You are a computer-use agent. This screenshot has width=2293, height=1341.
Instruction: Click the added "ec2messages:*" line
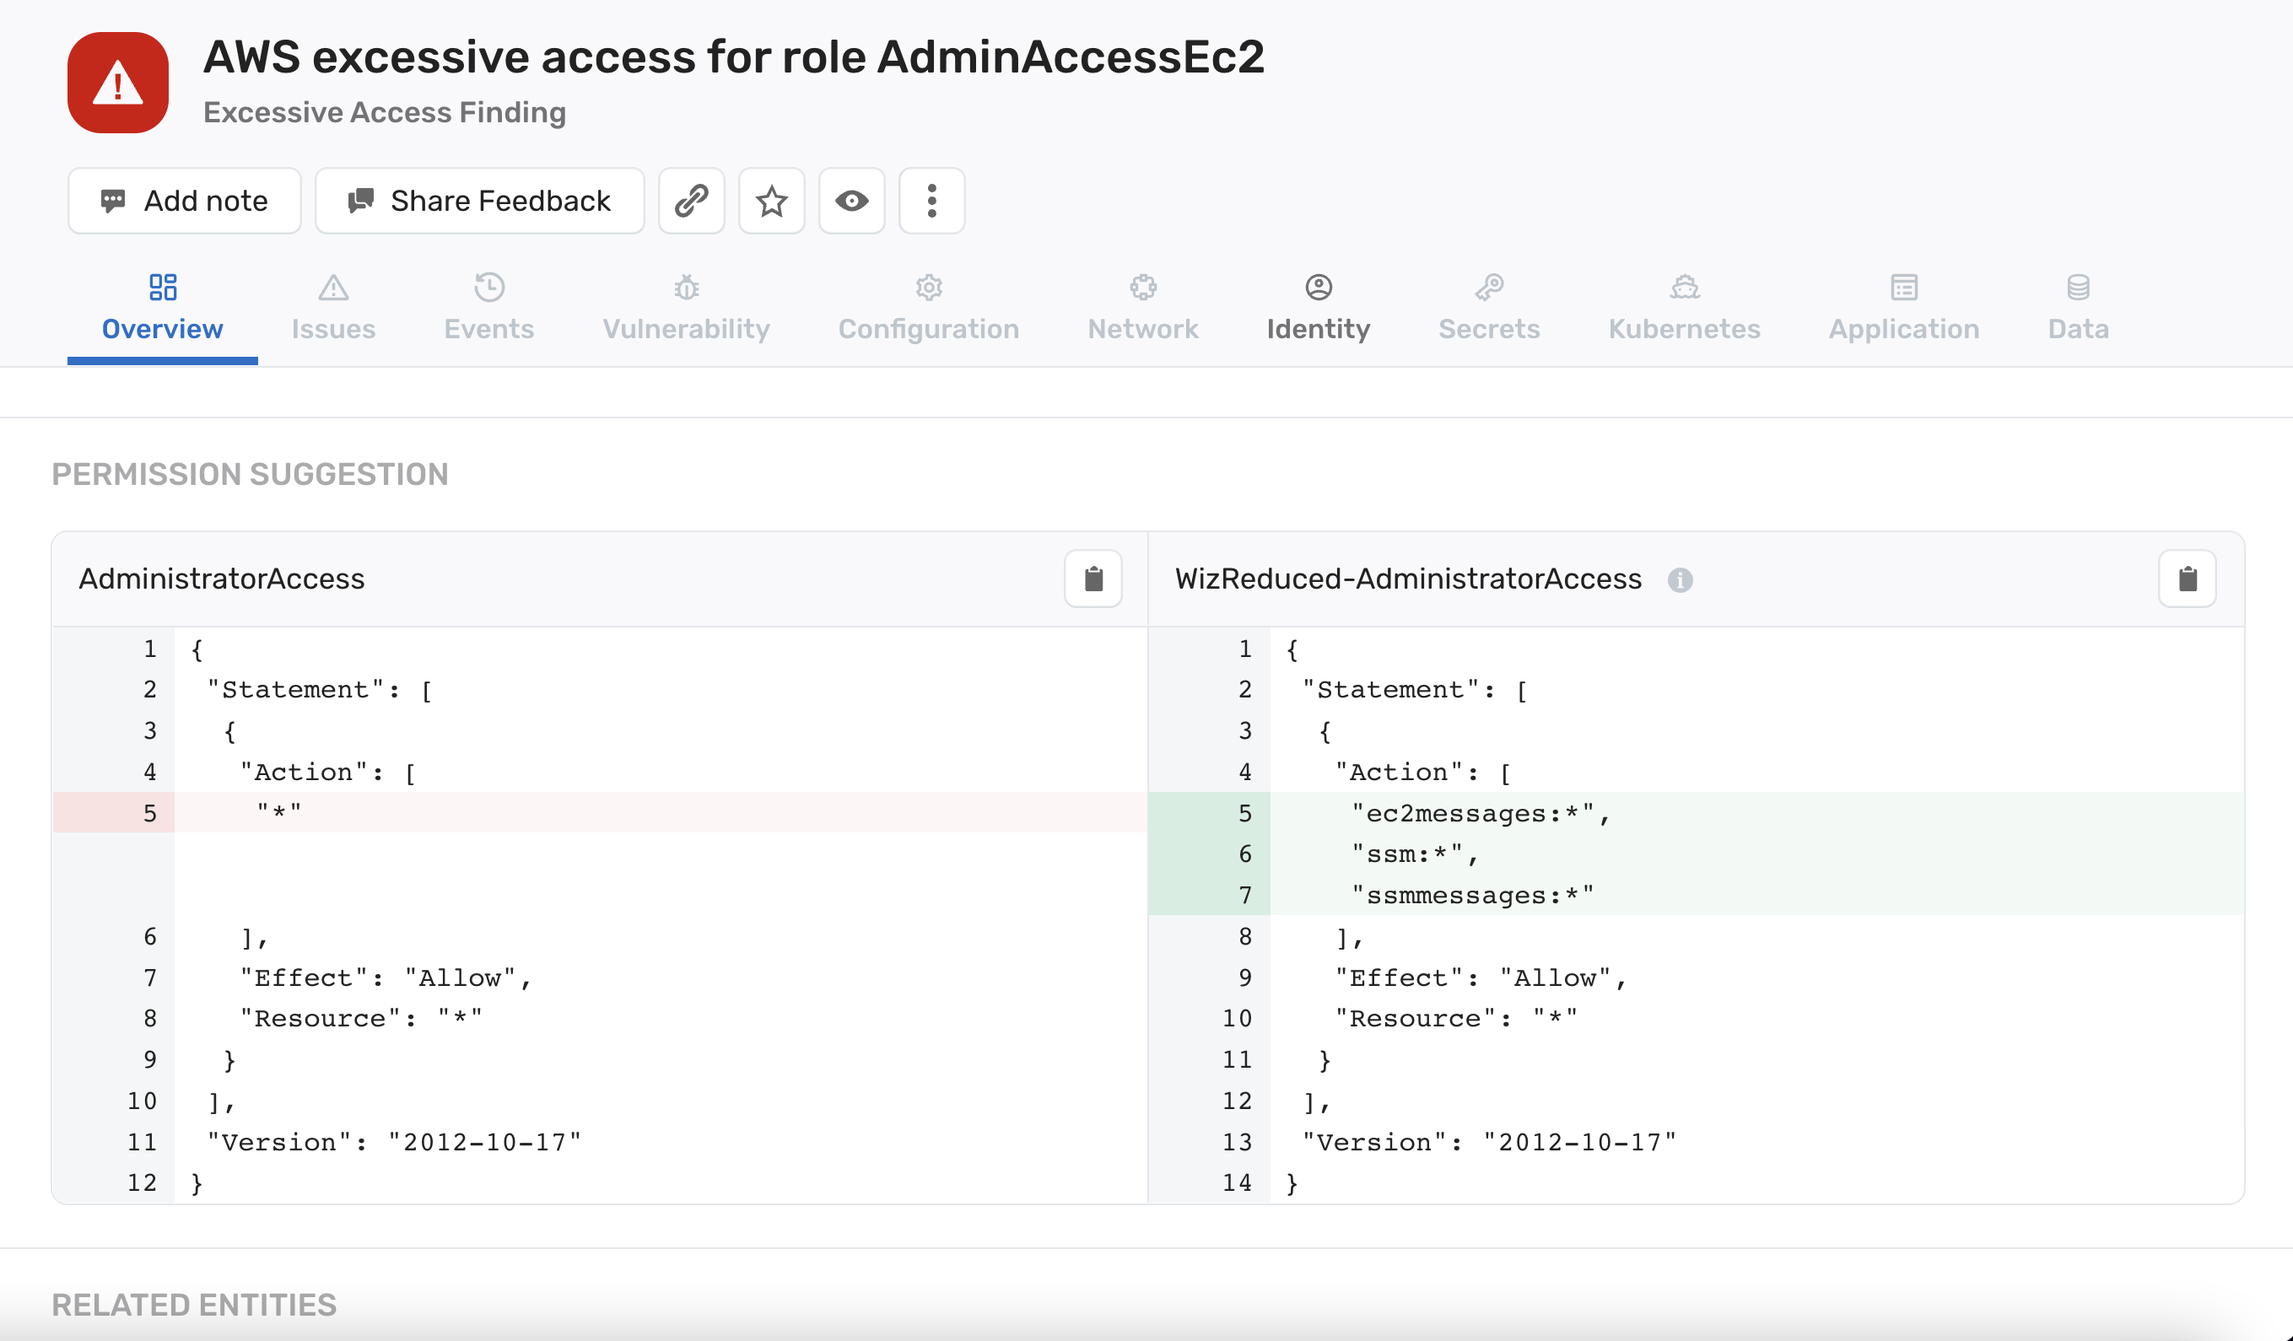[x=1696, y=812]
